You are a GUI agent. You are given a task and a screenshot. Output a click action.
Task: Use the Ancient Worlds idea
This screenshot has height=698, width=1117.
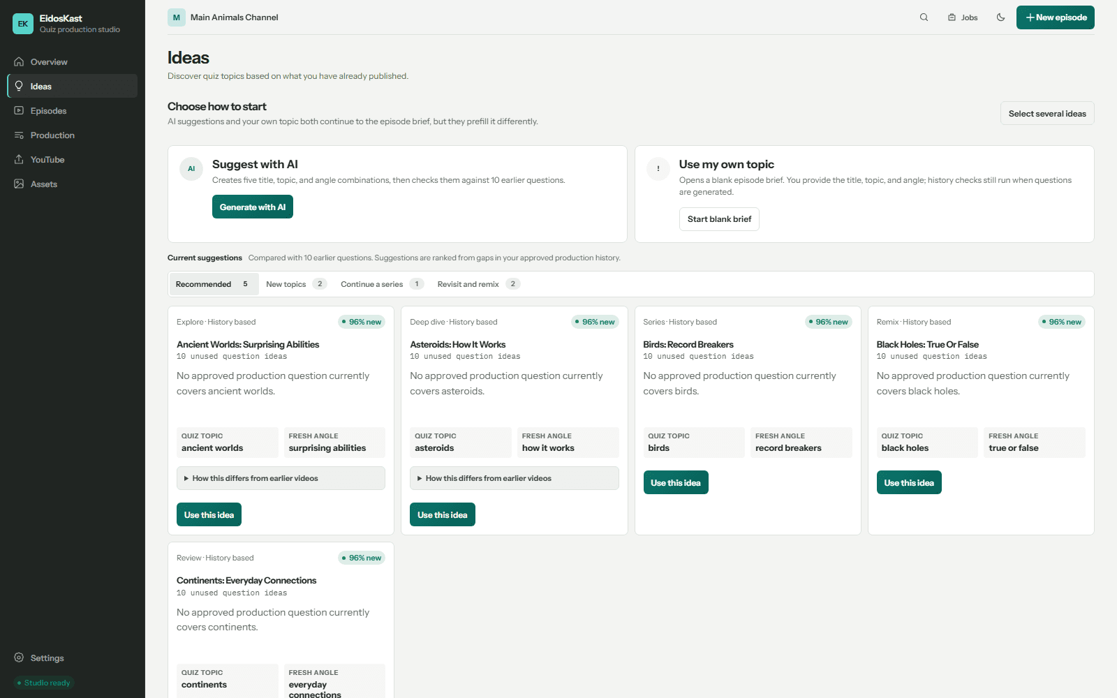click(x=209, y=515)
